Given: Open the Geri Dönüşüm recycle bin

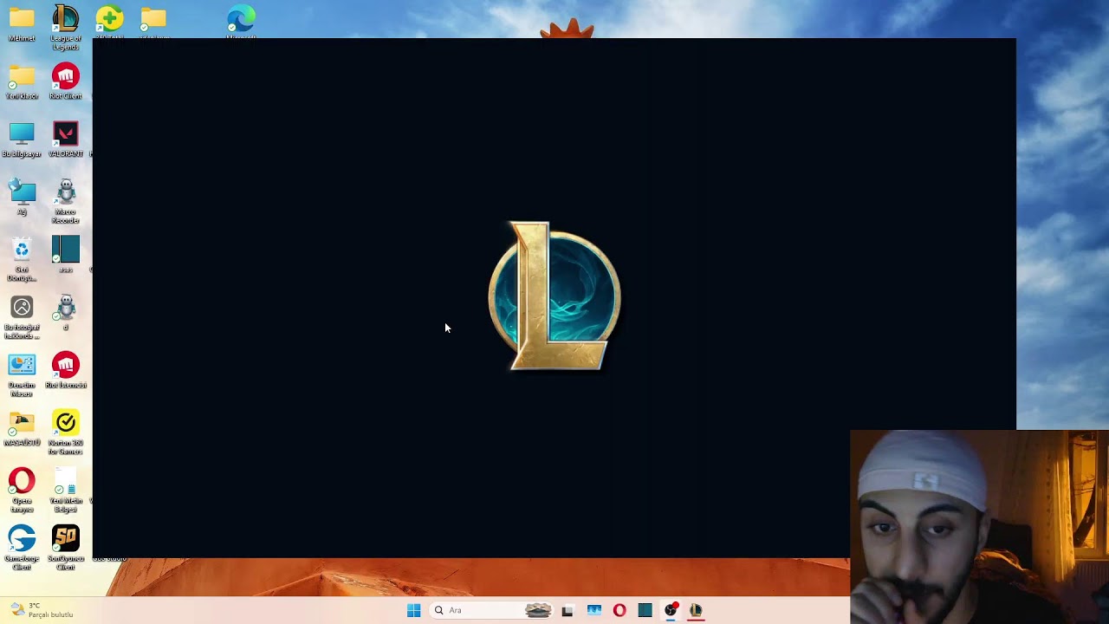Looking at the screenshot, I should pyautogui.click(x=22, y=259).
